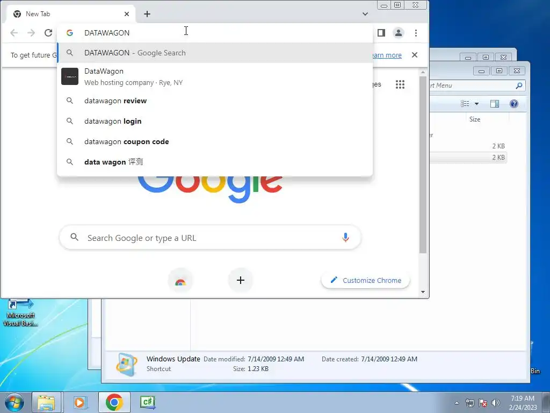
Task: Select DATAWAGON - Google Search suggestion
Action: pyautogui.click(x=215, y=53)
